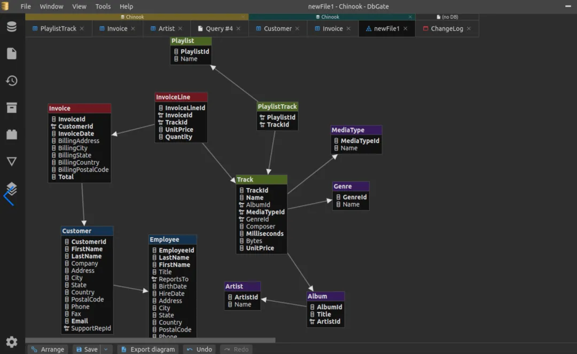Click the layers icon in sidebar
The height and width of the screenshot is (354, 577).
pos(11,188)
